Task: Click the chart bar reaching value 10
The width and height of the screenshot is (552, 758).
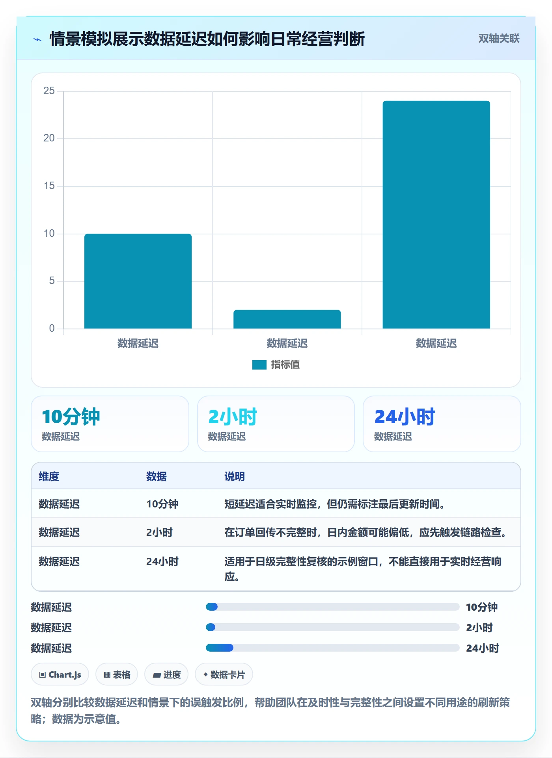Action: (x=138, y=281)
